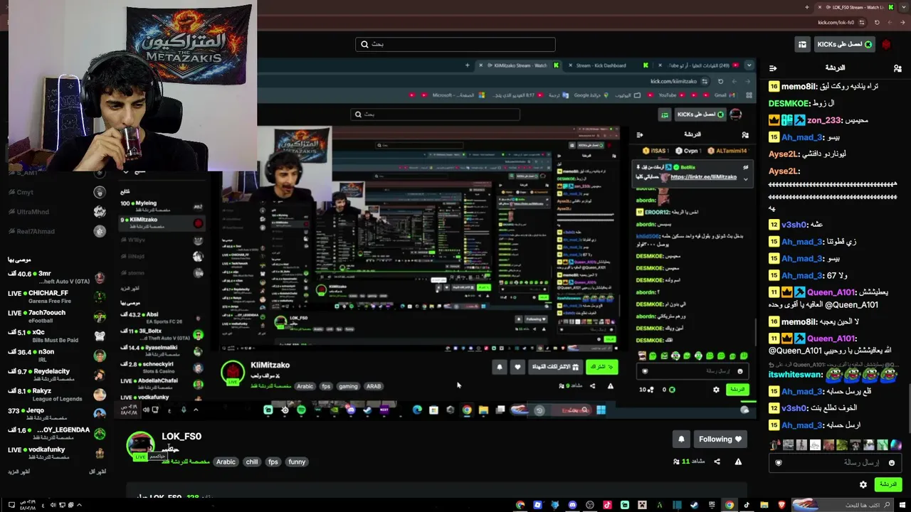The height and width of the screenshot is (512, 911).
Task: Click the LOK_FS0 channel avatar with the LIVE badge
Action: tap(140, 446)
